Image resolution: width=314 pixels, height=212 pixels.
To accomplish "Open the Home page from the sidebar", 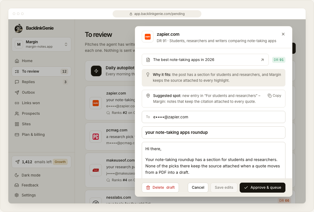I will tap(41, 61).
